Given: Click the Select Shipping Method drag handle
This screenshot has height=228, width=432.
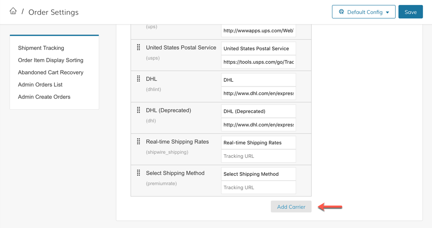Looking at the screenshot, I should coord(139,173).
